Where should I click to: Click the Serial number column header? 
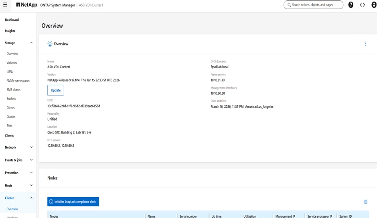pos(188,216)
